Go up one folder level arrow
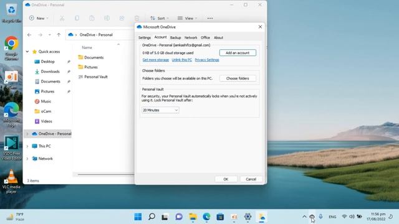 59,35
